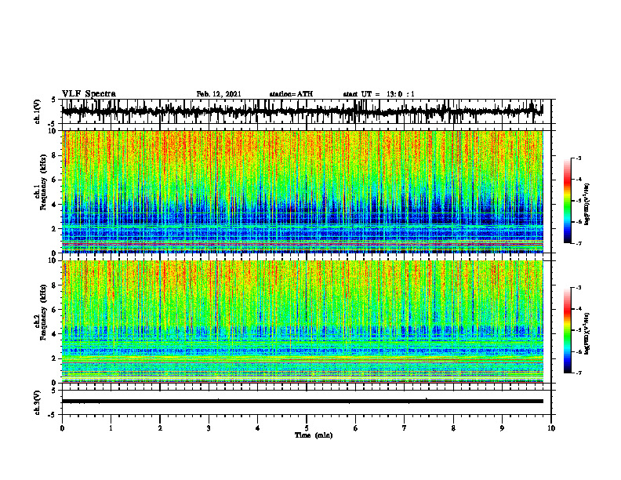Click time axis tick label "3"
The width and height of the screenshot is (621, 480).
click(209, 428)
